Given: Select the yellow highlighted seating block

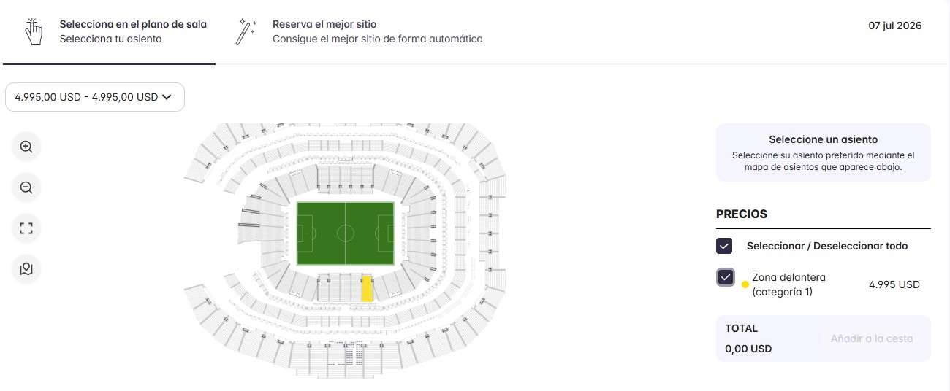Looking at the screenshot, I should (x=368, y=288).
